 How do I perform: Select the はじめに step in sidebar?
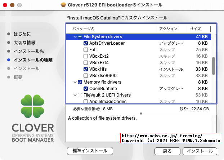coord(22,34)
